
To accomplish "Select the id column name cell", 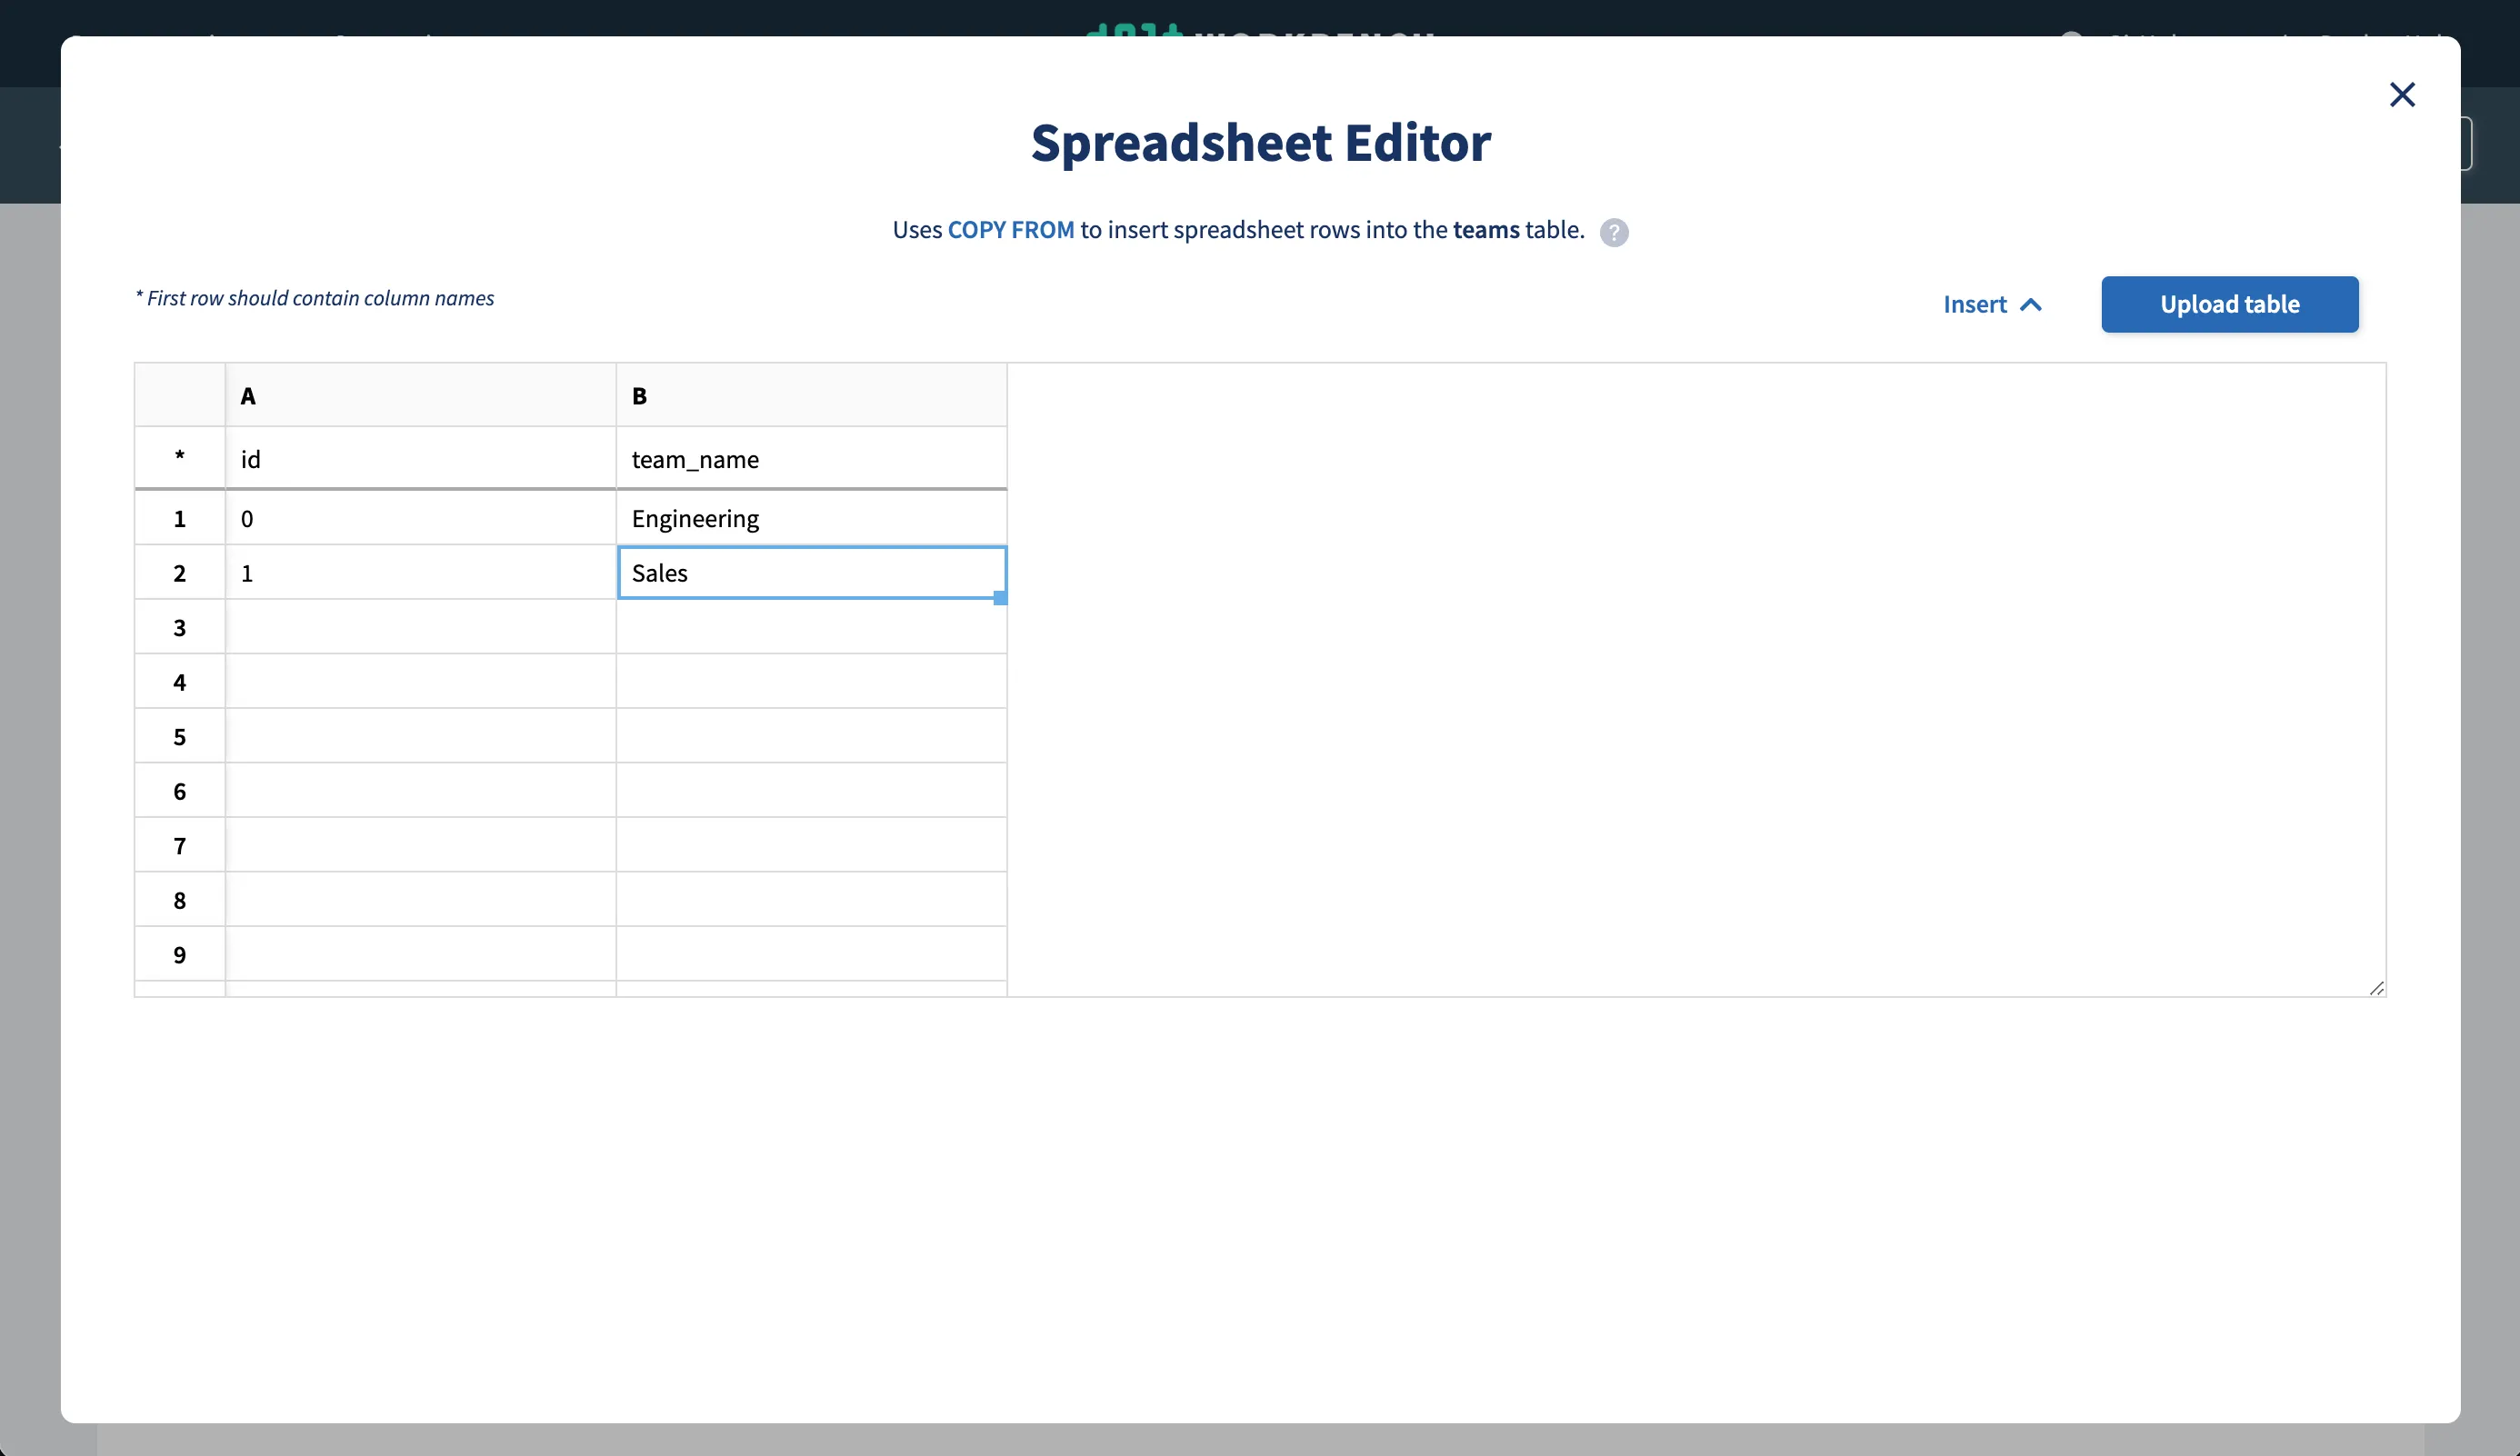I will pos(420,459).
